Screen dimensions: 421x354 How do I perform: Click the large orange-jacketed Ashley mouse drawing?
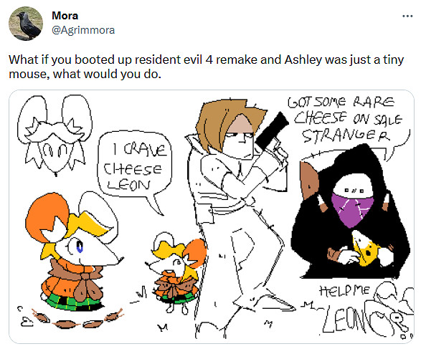(x=72, y=251)
